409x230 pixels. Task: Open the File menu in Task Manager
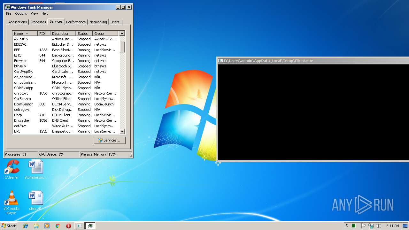(x=9, y=13)
